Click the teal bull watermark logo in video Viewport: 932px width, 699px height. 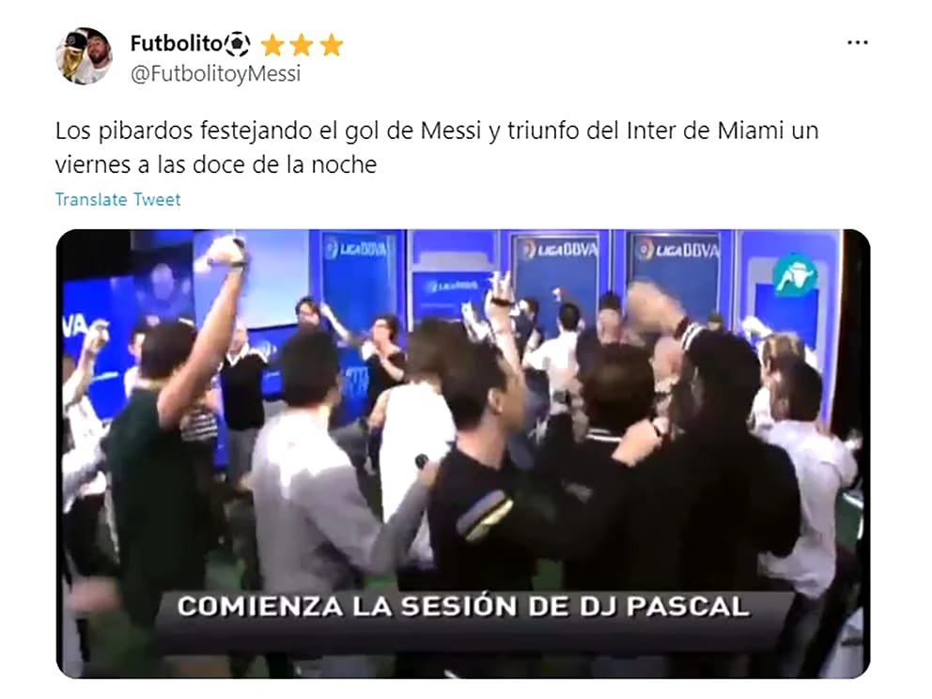tap(795, 275)
